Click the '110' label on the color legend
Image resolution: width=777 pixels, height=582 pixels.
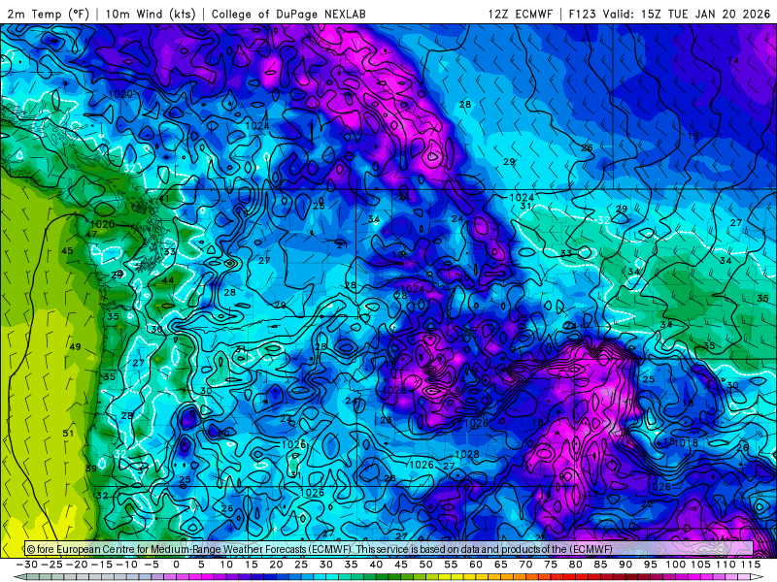[x=726, y=565]
